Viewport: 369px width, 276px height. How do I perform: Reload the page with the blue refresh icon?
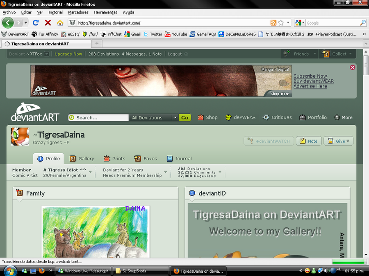[x=36, y=23]
